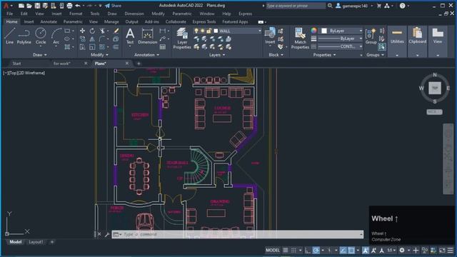This screenshot has width=457, height=257.
Task: Click the Scale tool icon
Action: coord(92,46)
